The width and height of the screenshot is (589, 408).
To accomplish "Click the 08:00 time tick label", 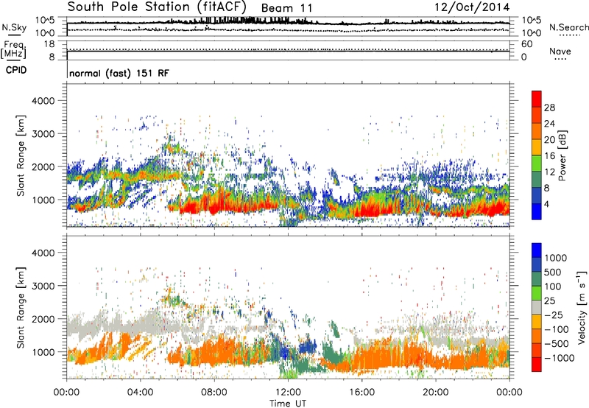I will pyautogui.click(x=214, y=393).
